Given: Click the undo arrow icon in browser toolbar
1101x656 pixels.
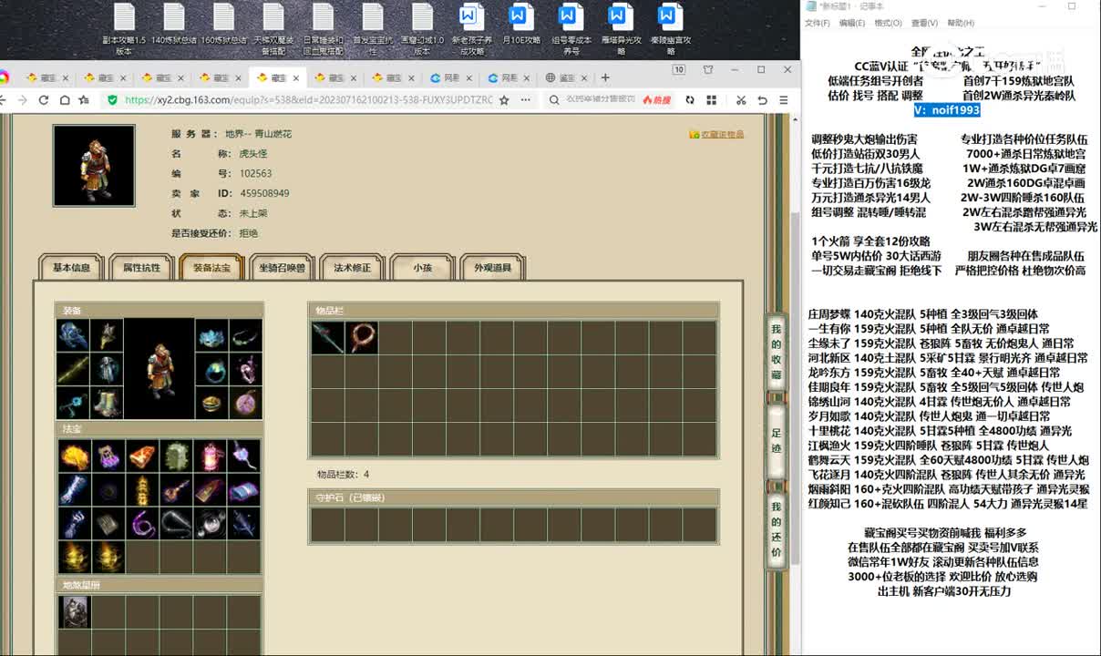Looking at the screenshot, I should tap(763, 99).
